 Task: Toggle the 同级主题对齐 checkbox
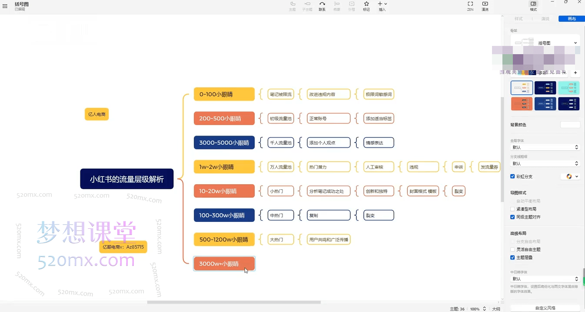pos(513,217)
